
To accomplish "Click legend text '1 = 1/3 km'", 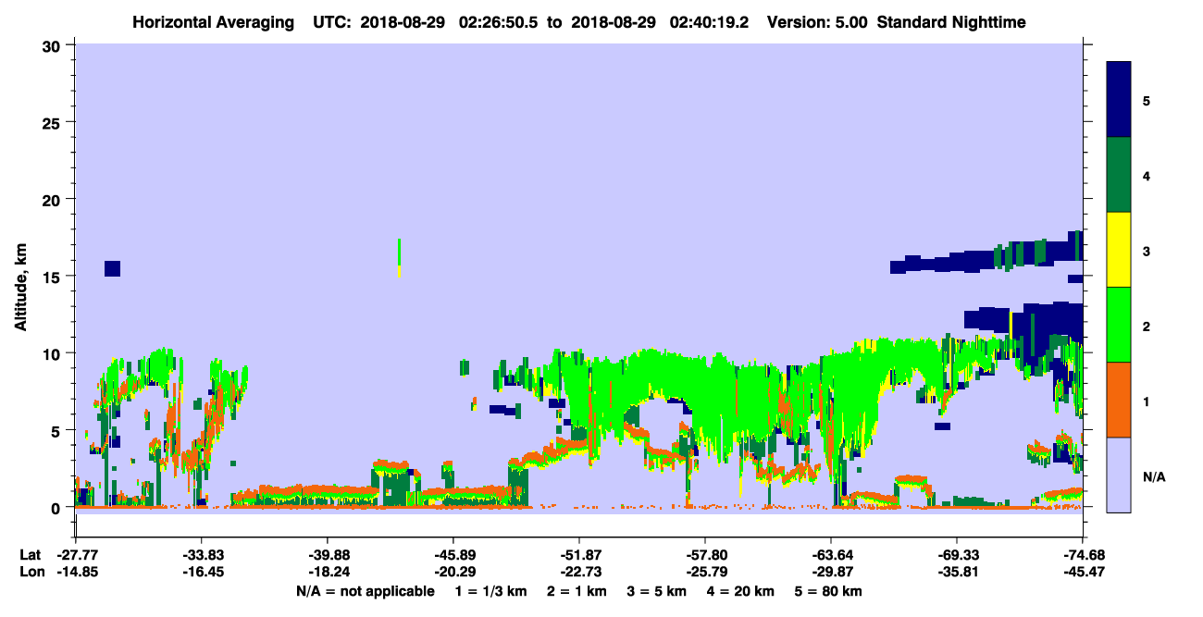I will [490, 591].
